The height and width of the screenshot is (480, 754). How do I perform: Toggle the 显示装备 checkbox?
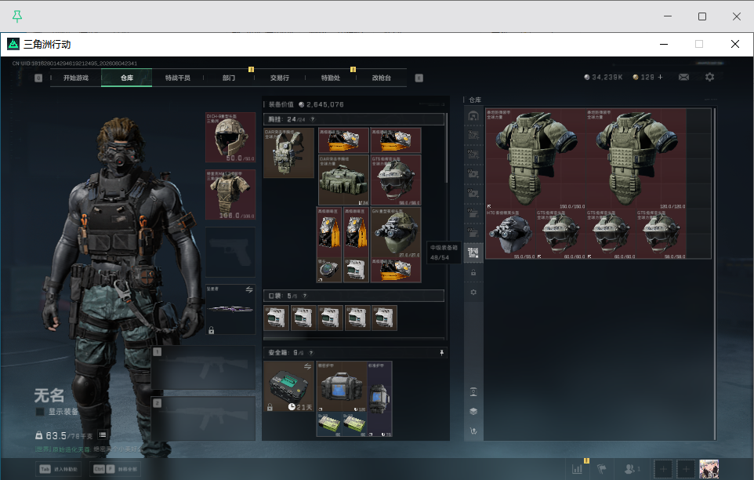click(x=40, y=412)
